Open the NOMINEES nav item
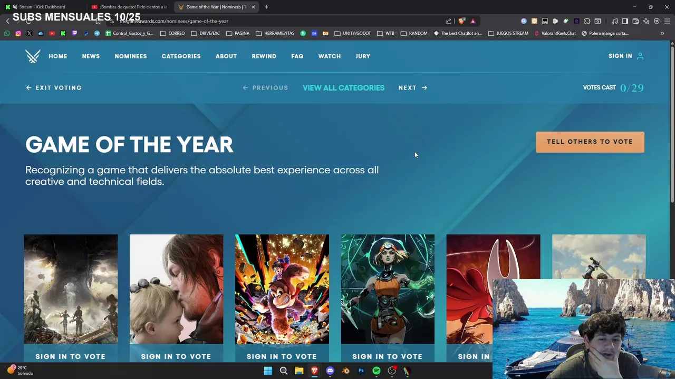The width and height of the screenshot is (675, 379). pyautogui.click(x=131, y=56)
